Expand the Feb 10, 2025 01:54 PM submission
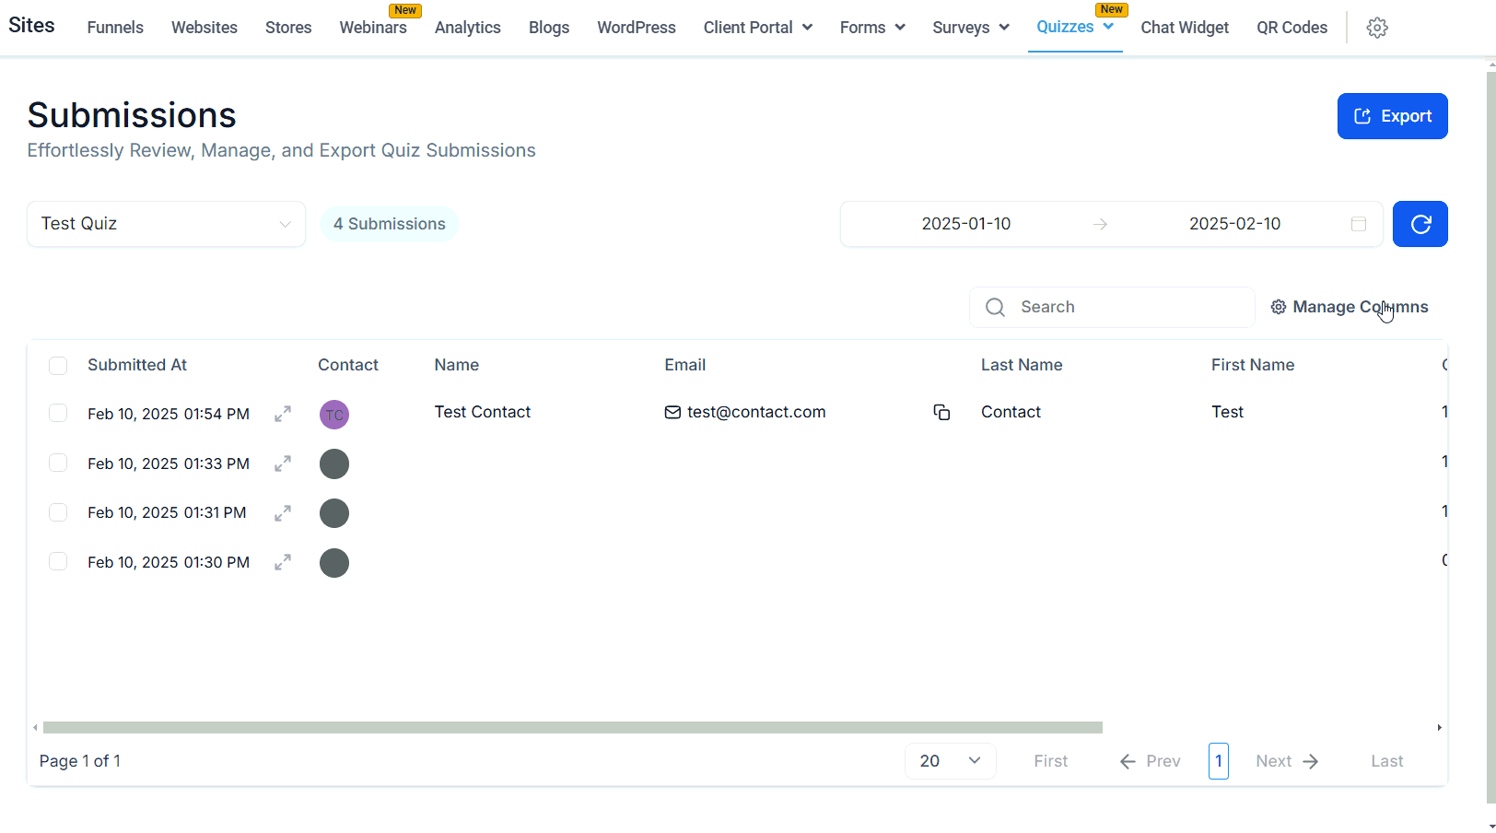 point(283,414)
